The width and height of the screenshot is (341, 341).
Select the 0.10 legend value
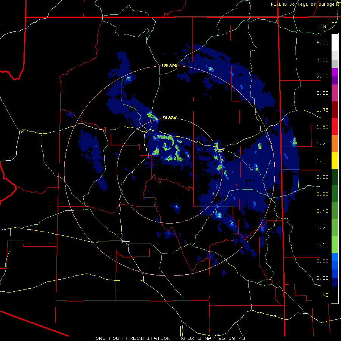pos(322,245)
